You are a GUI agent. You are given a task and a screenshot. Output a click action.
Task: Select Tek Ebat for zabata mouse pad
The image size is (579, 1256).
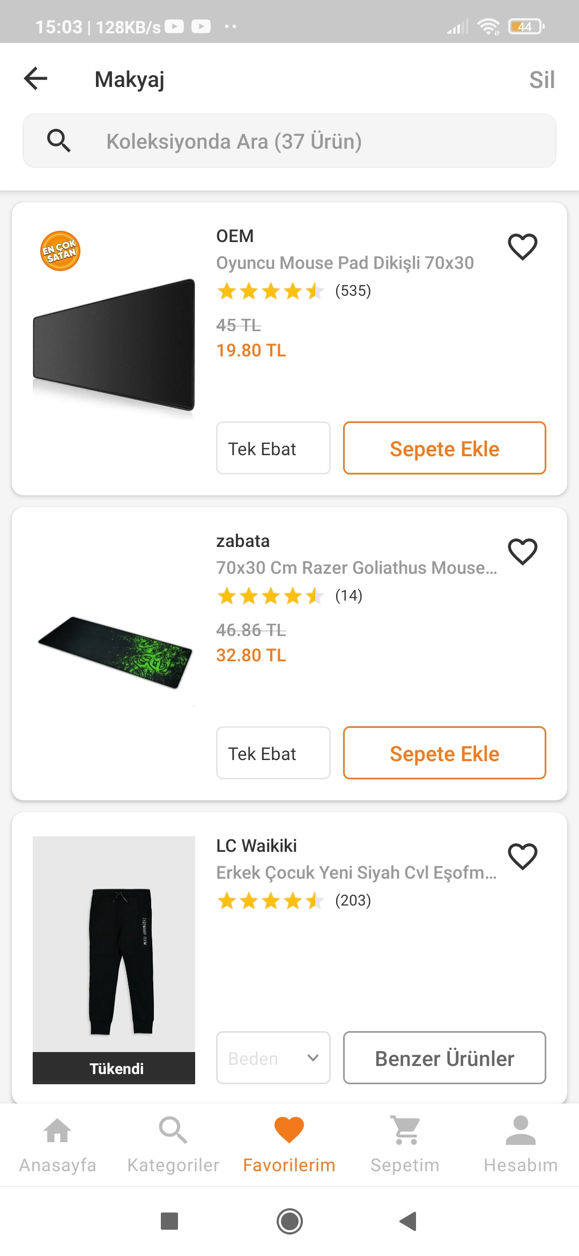pos(273,753)
